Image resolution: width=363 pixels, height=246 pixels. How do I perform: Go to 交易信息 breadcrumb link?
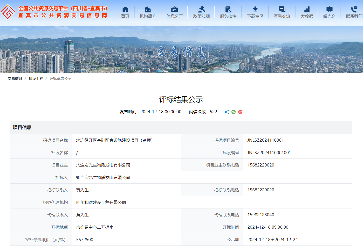pyautogui.click(x=15, y=78)
